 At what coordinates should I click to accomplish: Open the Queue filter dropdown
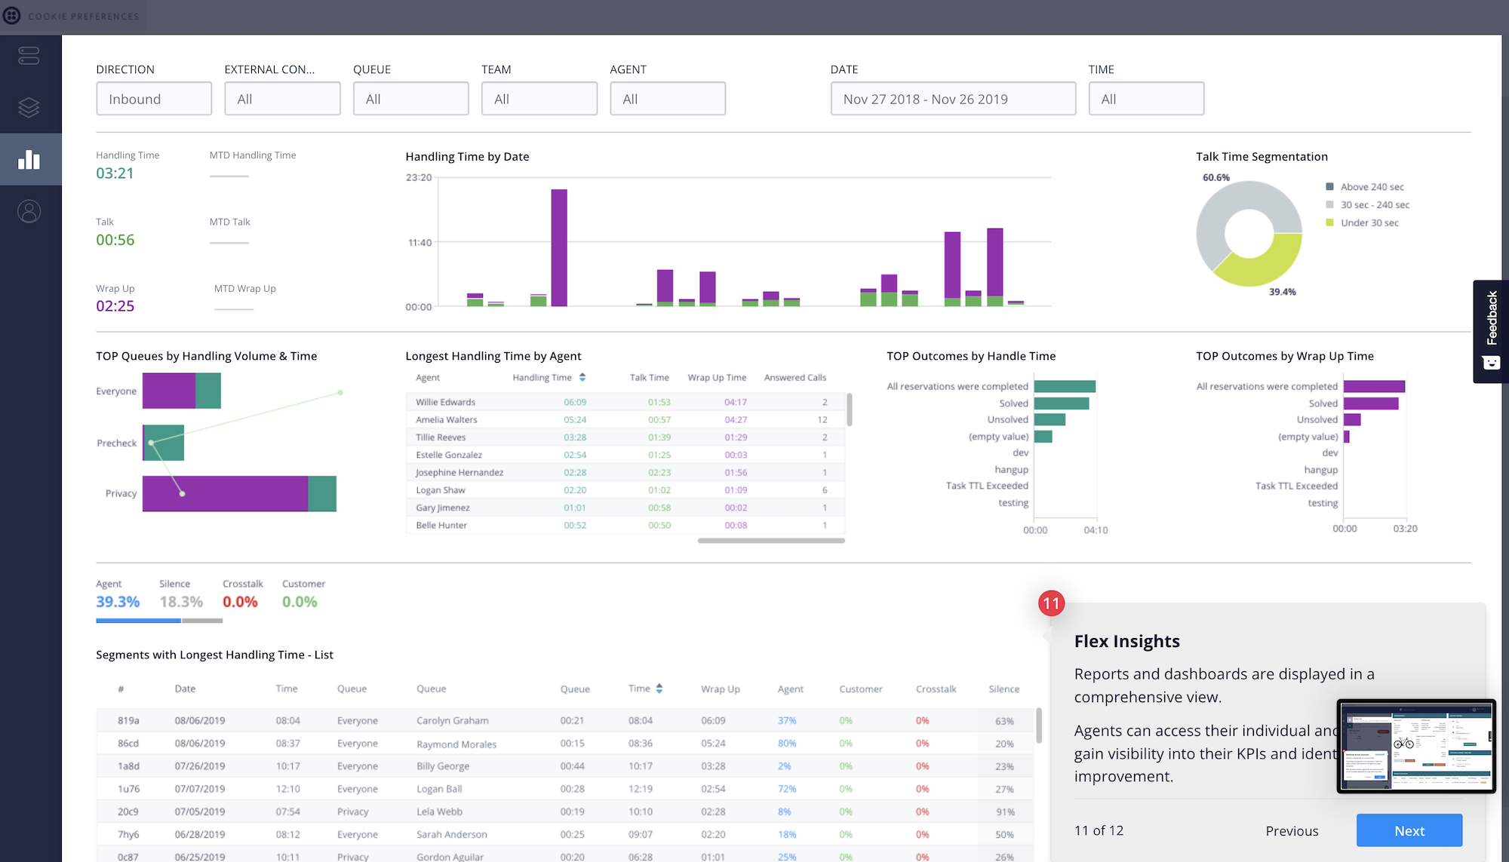click(x=411, y=99)
